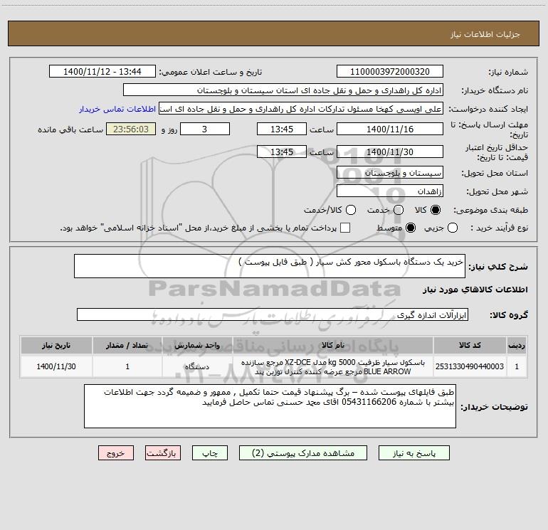
Task: Click the اطلاعات کالاهای مورد نیاز heading
Action: tap(475, 290)
